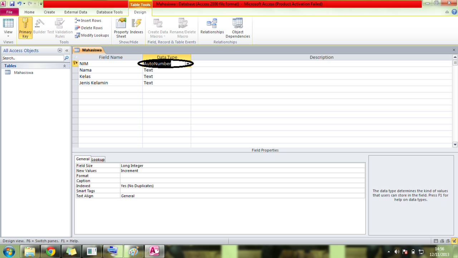Open Customize Quick Access Toolbar dropdown
This screenshot has width=458, height=258.
[41, 4]
